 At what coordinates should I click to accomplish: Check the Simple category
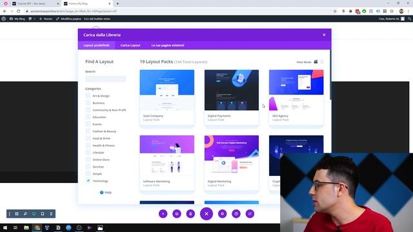pyautogui.click(x=88, y=174)
